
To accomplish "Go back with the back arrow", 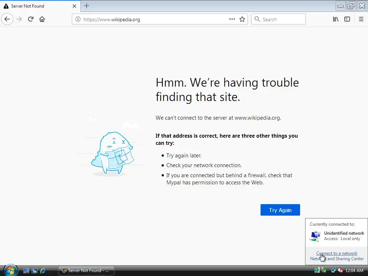I will click(x=7, y=19).
